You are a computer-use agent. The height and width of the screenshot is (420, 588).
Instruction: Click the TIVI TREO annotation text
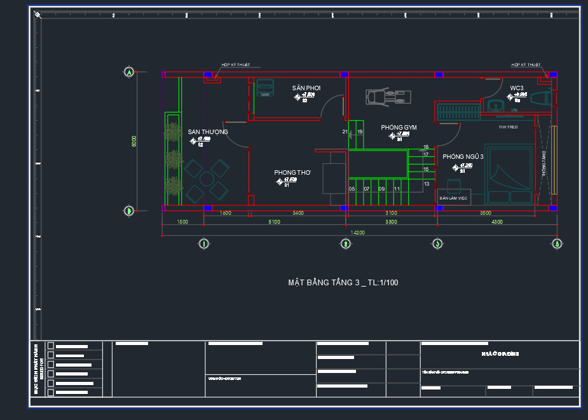click(509, 127)
